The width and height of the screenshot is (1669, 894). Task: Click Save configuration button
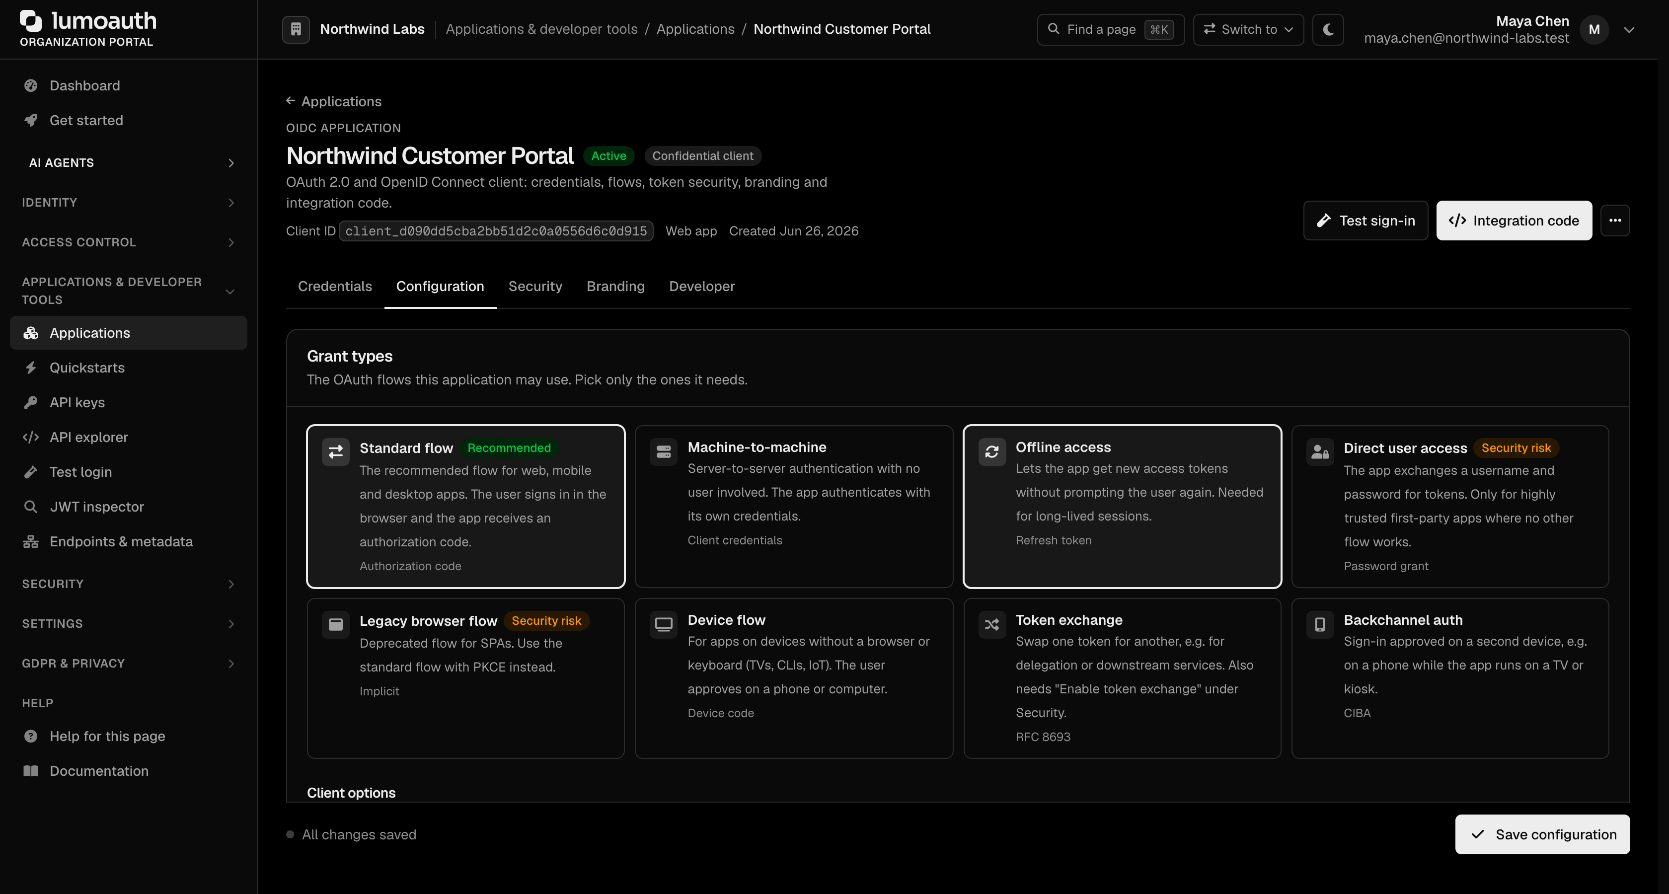click(1542, 834)
